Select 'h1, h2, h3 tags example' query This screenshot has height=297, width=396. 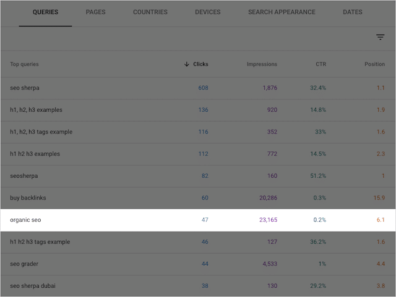pos(41,132)
